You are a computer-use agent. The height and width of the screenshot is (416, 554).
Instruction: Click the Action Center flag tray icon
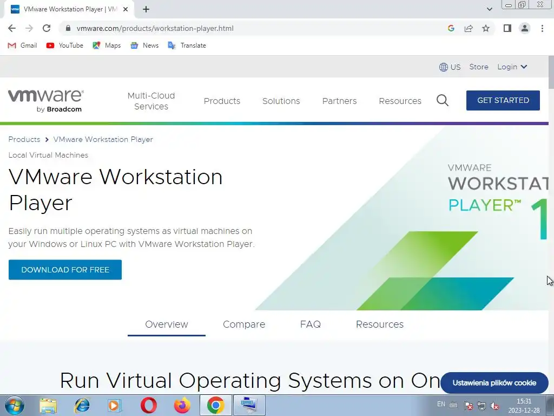469,406
